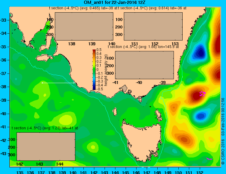
Task: Click the 143 tick label in lat=-41 inset
Action: 39,164
